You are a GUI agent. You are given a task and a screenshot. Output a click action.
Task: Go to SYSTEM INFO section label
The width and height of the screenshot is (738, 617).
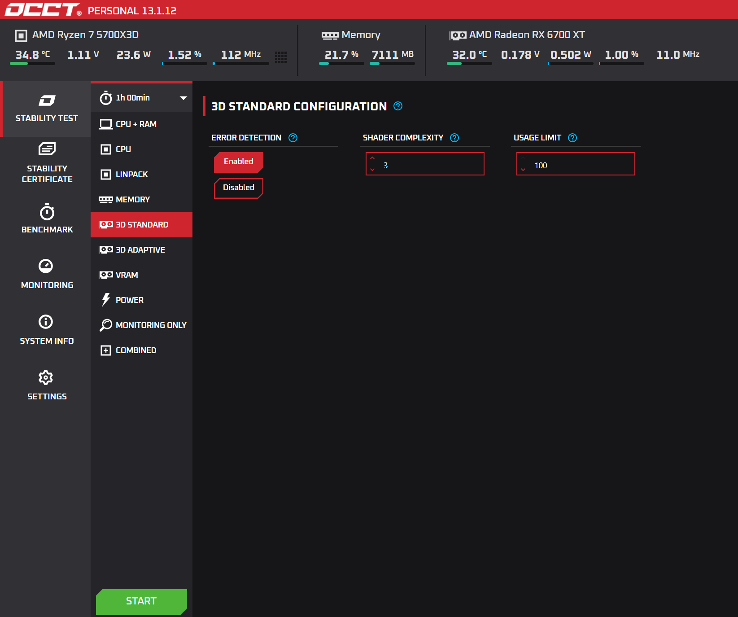(47, 341)
